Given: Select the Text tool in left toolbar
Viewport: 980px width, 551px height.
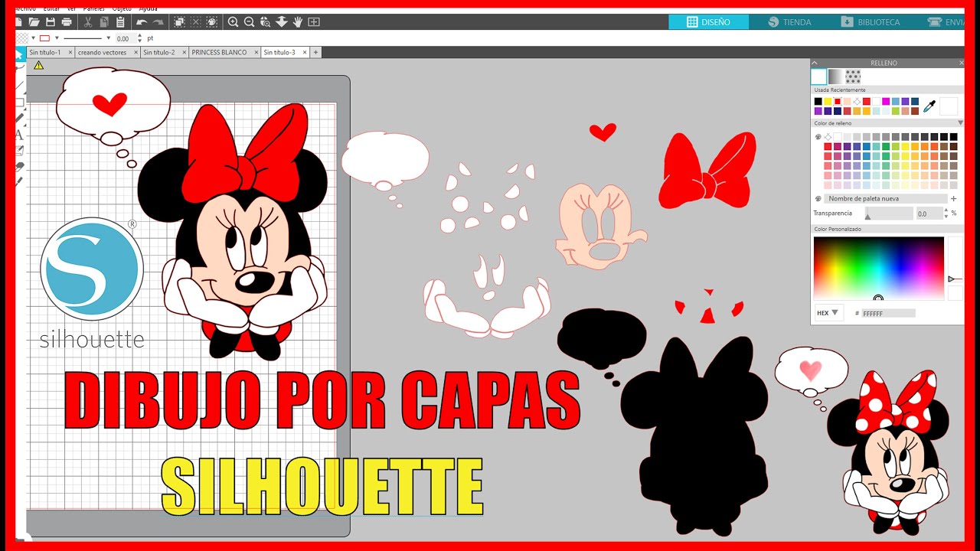Looking at the screenshot, I should click(x=19, y=135).
